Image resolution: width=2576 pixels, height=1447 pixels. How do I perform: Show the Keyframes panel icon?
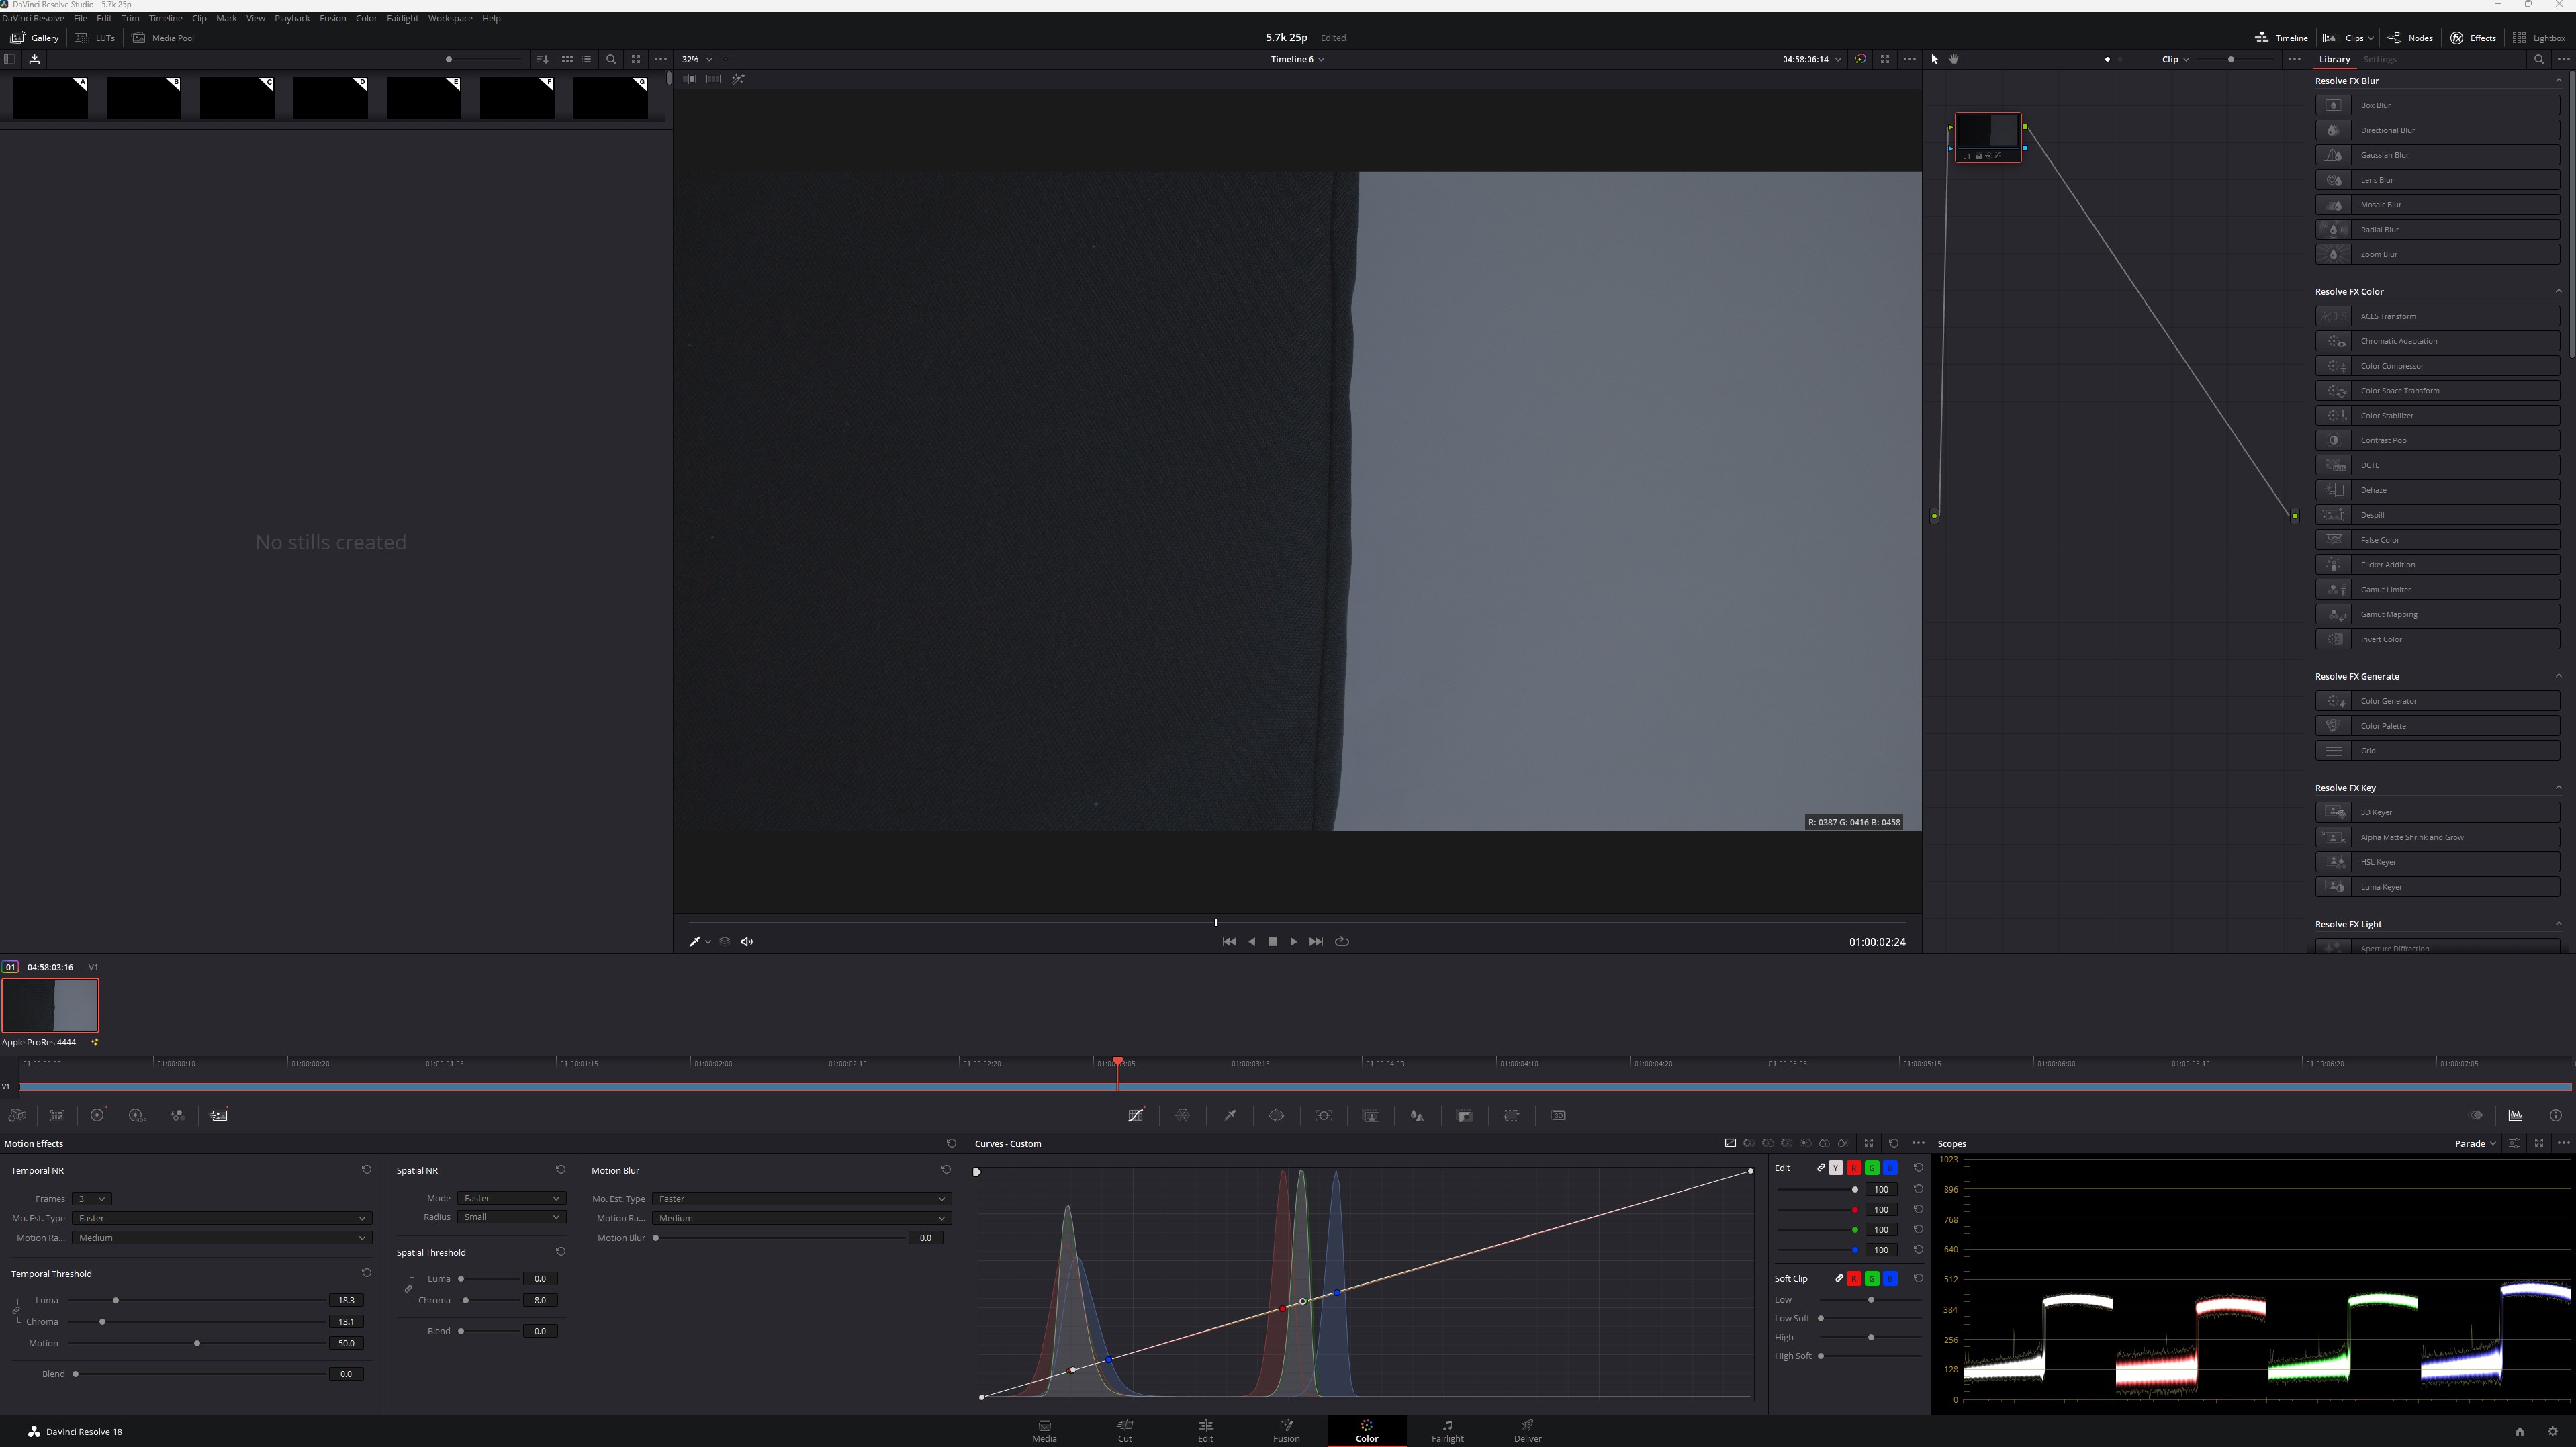click(2475, 1115)
